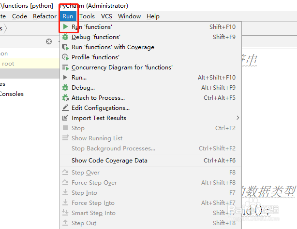297x229 pixels.
Task: Click the green Run 'functions' play icon
Action: (x=65, y=27)
